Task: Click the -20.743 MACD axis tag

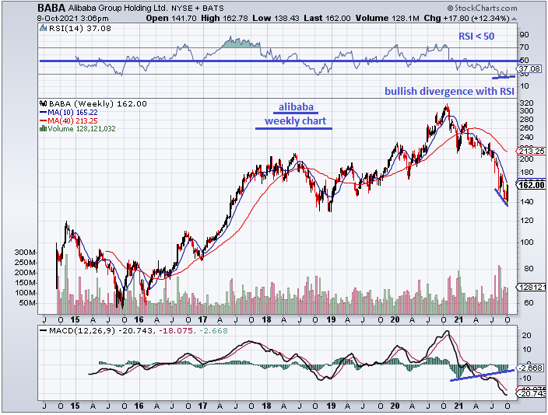Action: 531,394
